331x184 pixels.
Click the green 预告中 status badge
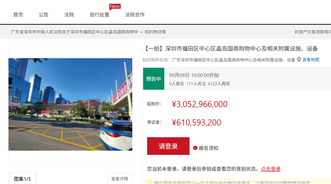[153, 79]
